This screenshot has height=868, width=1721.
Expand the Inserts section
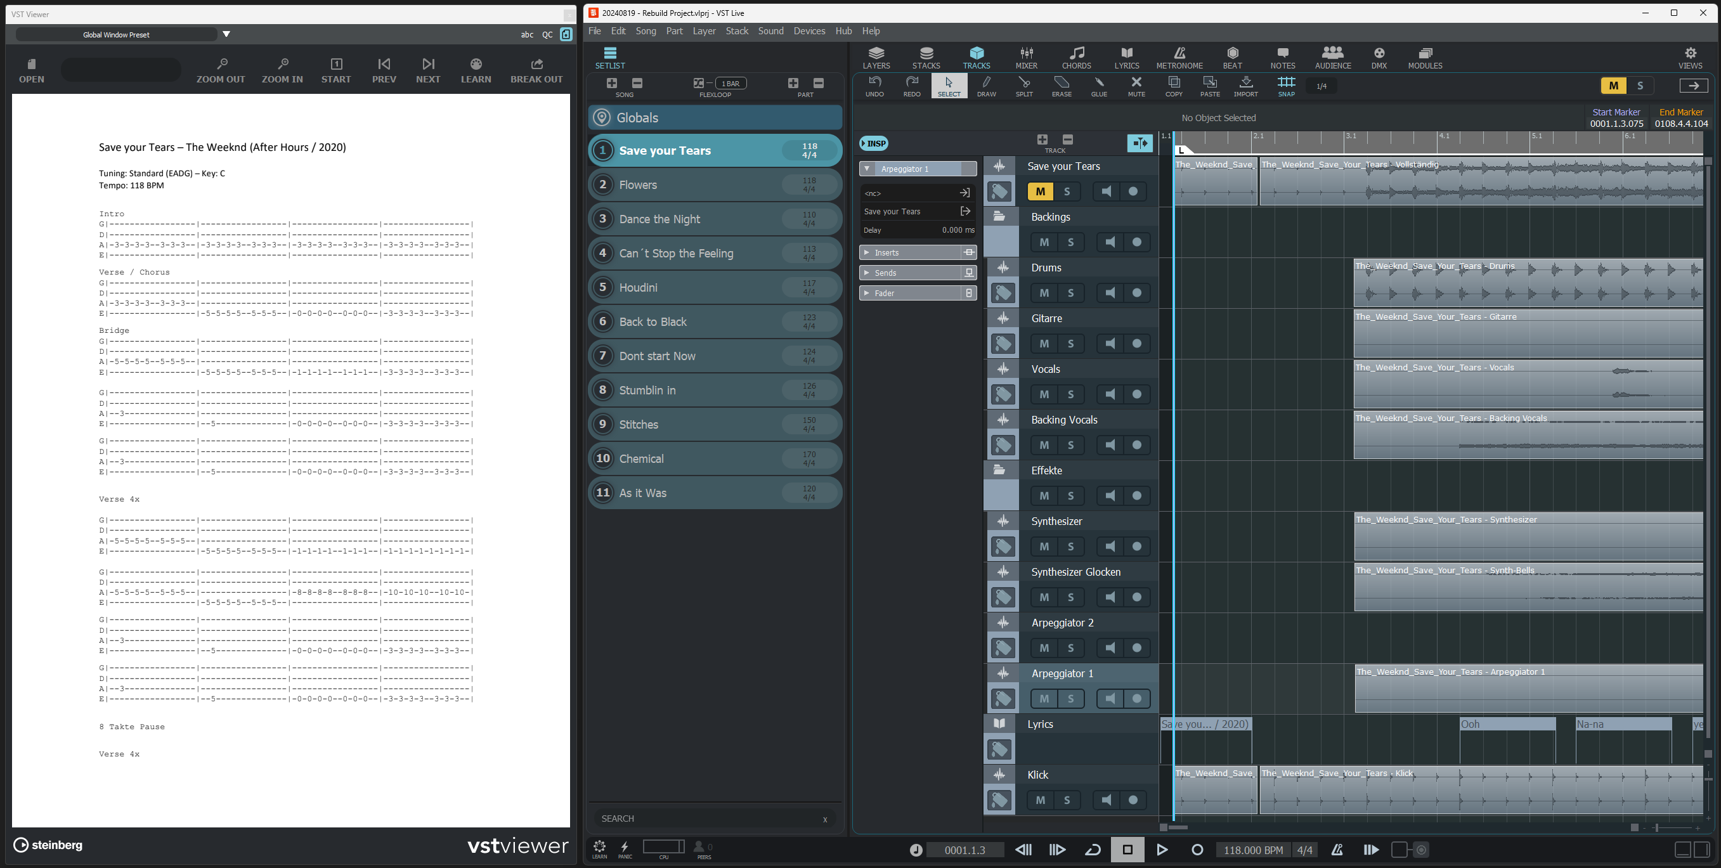[x=866, y=252]
